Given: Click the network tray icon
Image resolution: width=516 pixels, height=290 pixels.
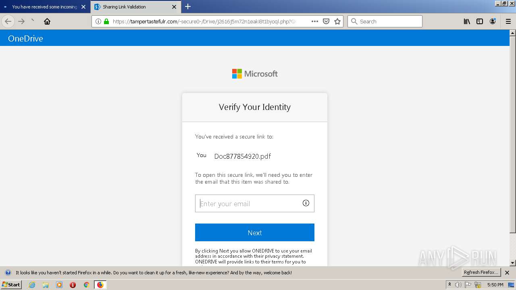Looking at the screenshot, I should (x=478, y=285).
